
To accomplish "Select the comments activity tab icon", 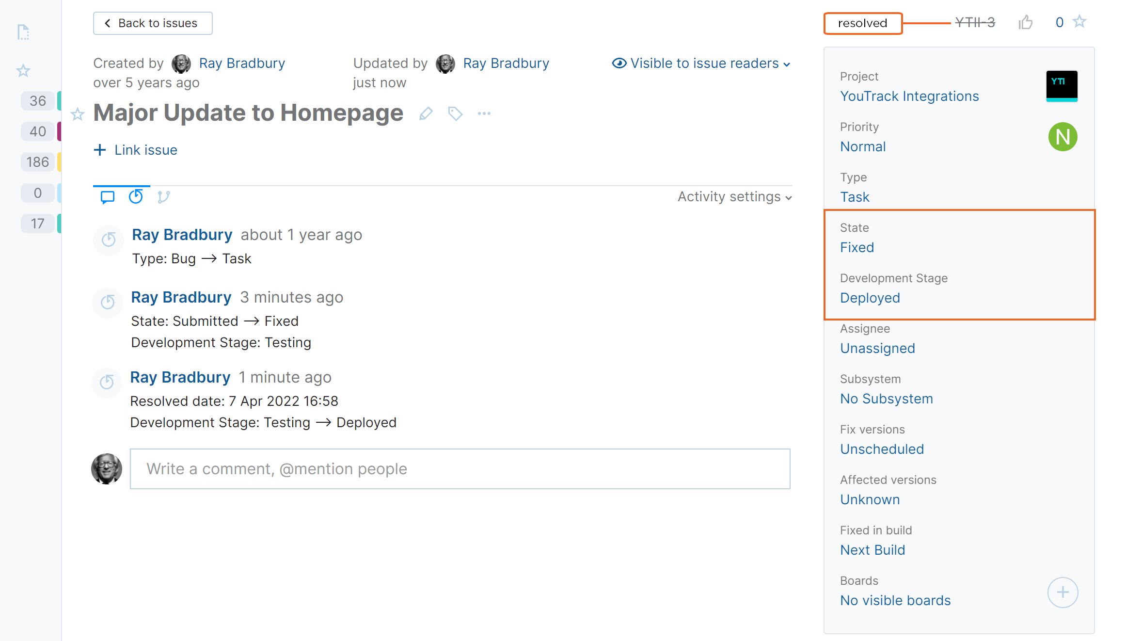I will [x=108, y=197].
